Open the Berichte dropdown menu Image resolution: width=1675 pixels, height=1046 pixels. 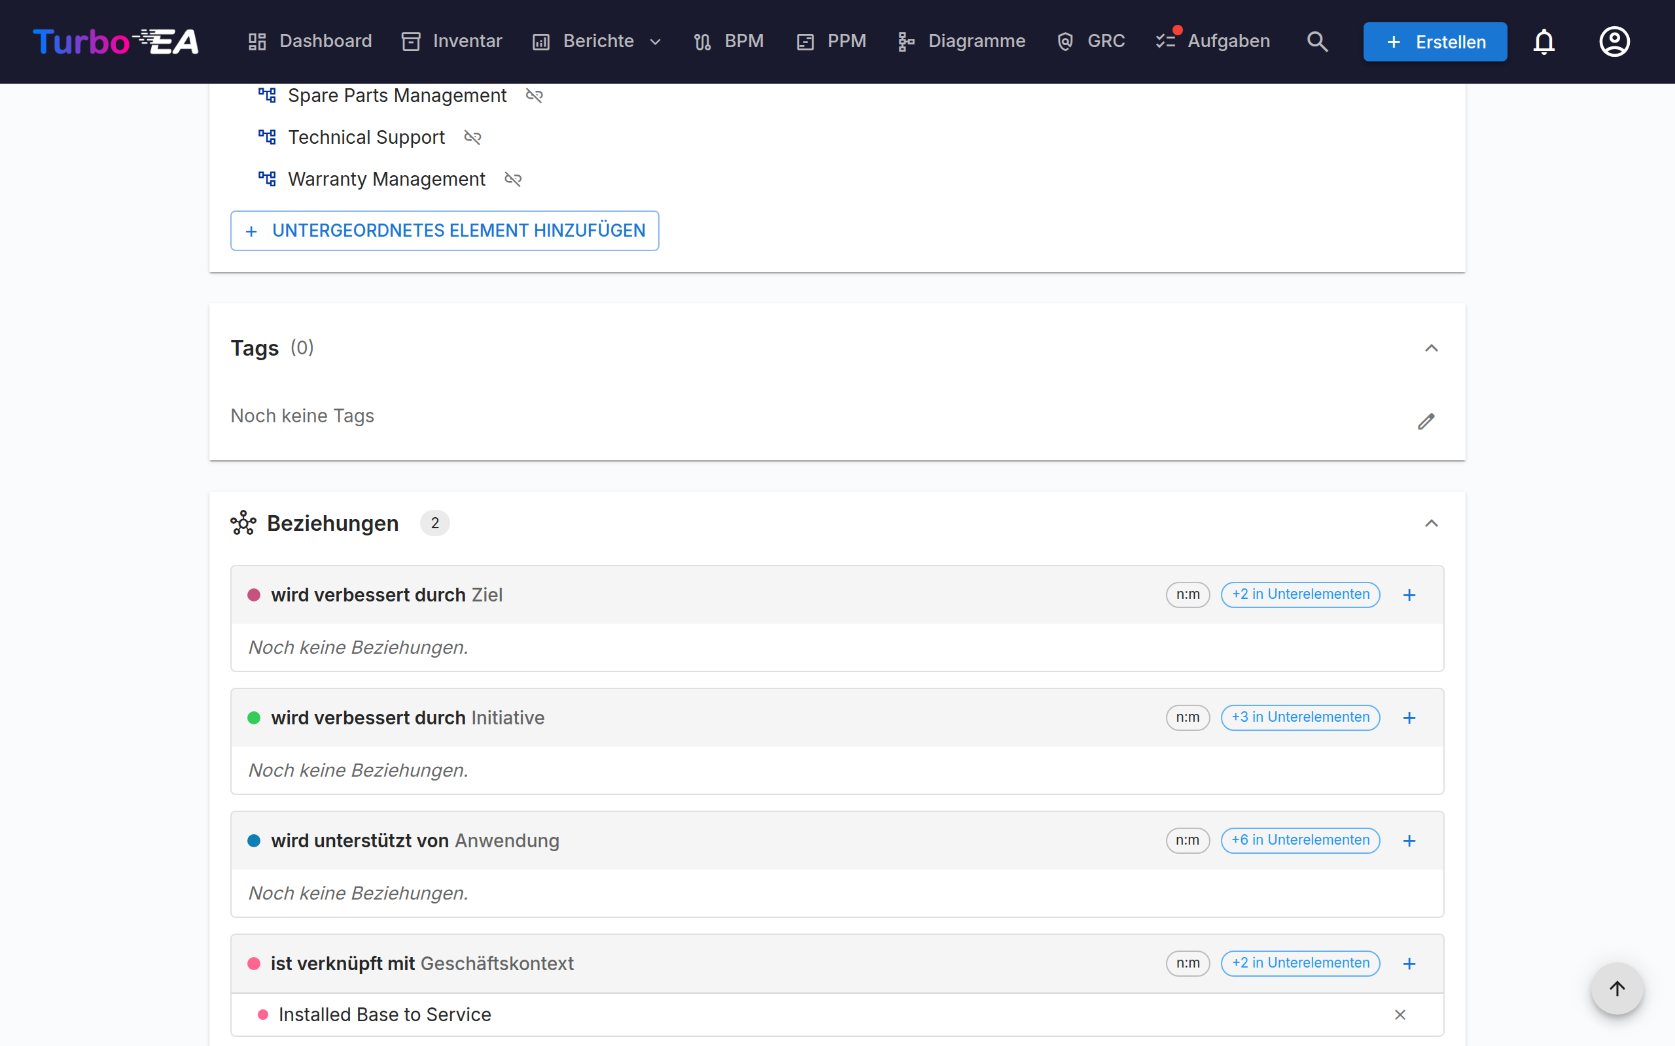[x=597, y=41]
